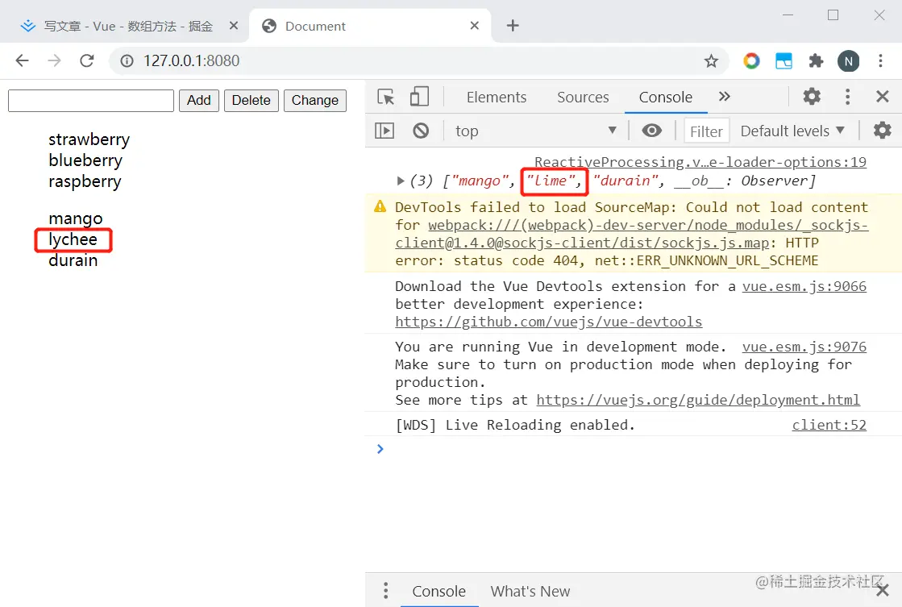Open DevTools customize three-dot menu
This screenshot has width=902, height=607.
click(x=847, y=97)
